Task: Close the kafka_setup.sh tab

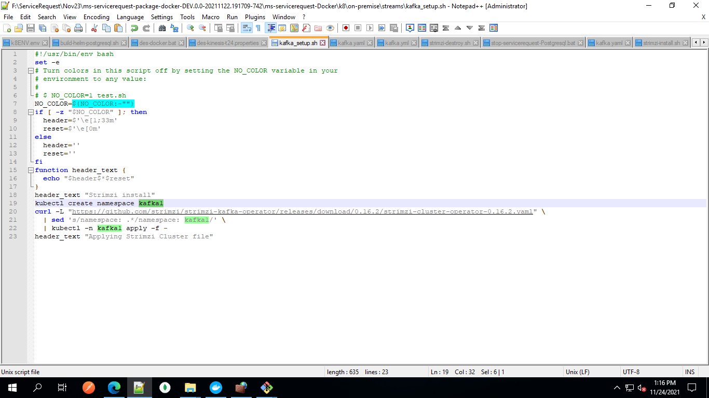Action: coord(322,43)
